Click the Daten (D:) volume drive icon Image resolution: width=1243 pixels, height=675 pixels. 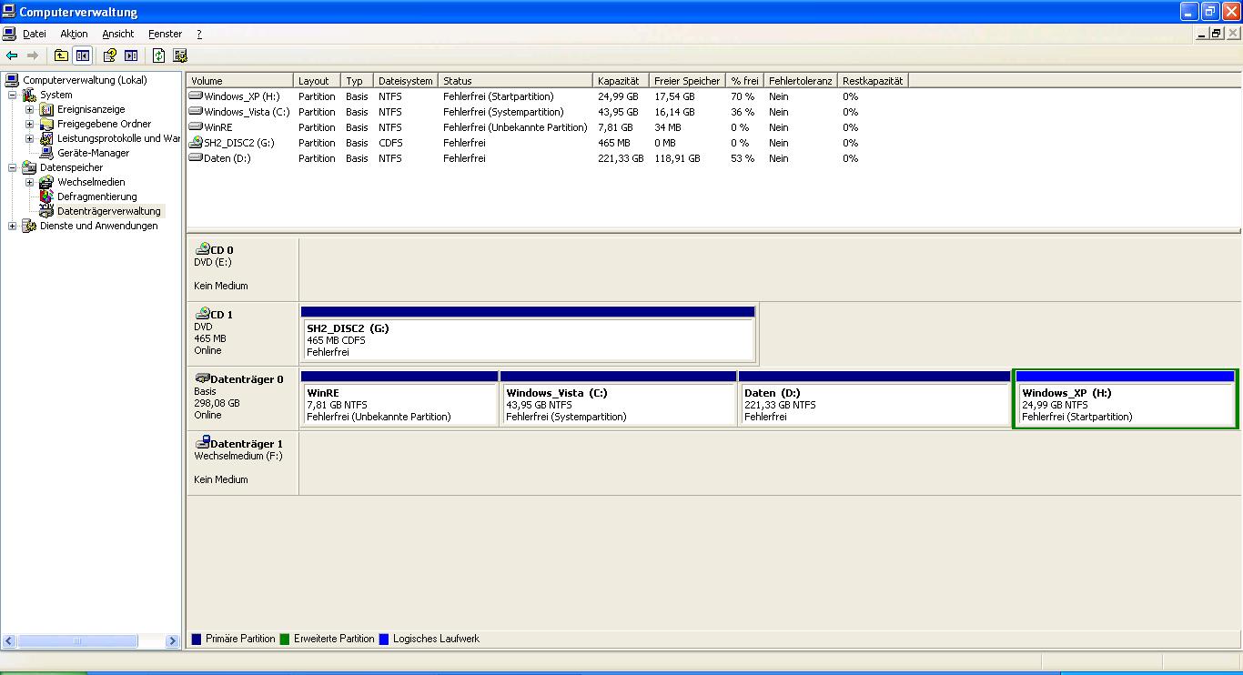[196, 158]
